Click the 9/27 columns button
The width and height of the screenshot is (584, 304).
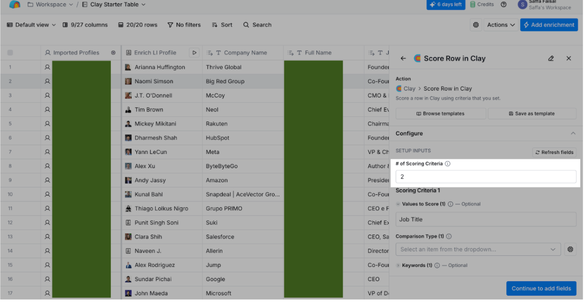[x=85, y=25]
